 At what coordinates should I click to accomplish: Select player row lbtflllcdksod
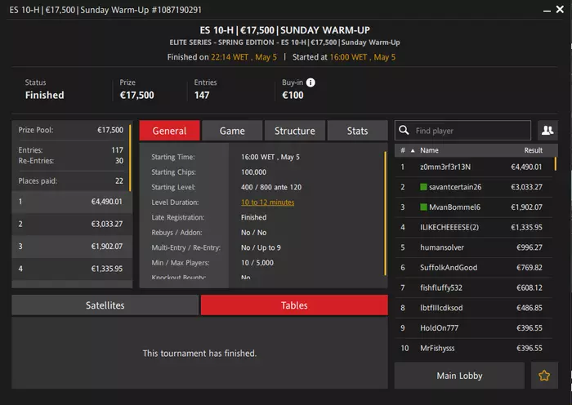pos(473,308)
